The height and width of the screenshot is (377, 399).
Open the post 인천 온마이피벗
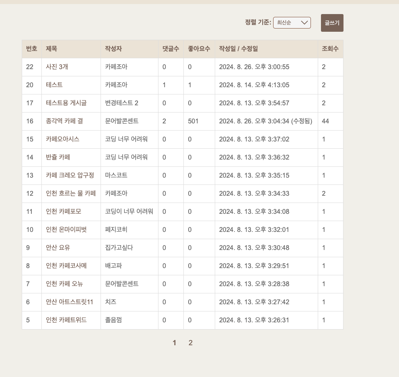(x=66, y=229)
